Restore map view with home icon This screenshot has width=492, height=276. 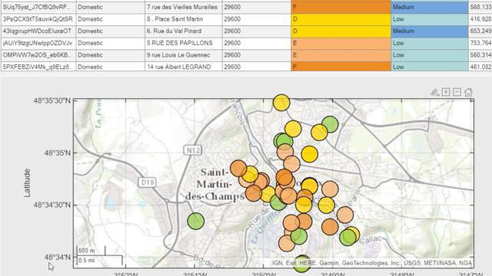(x=468, y=92)
